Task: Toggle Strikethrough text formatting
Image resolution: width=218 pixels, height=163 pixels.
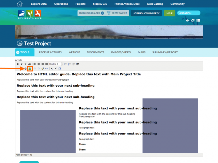Action: click(x=29, y=64)
